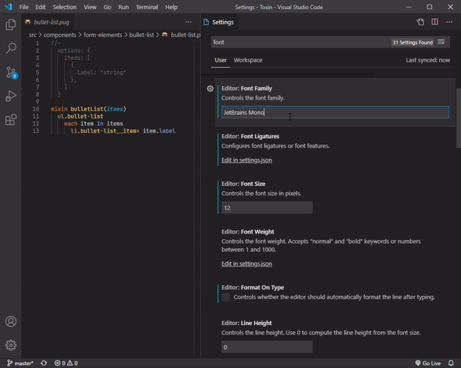Clear the settings search input
The height and width of the screenshot is (368, 461).
[441, 42]
